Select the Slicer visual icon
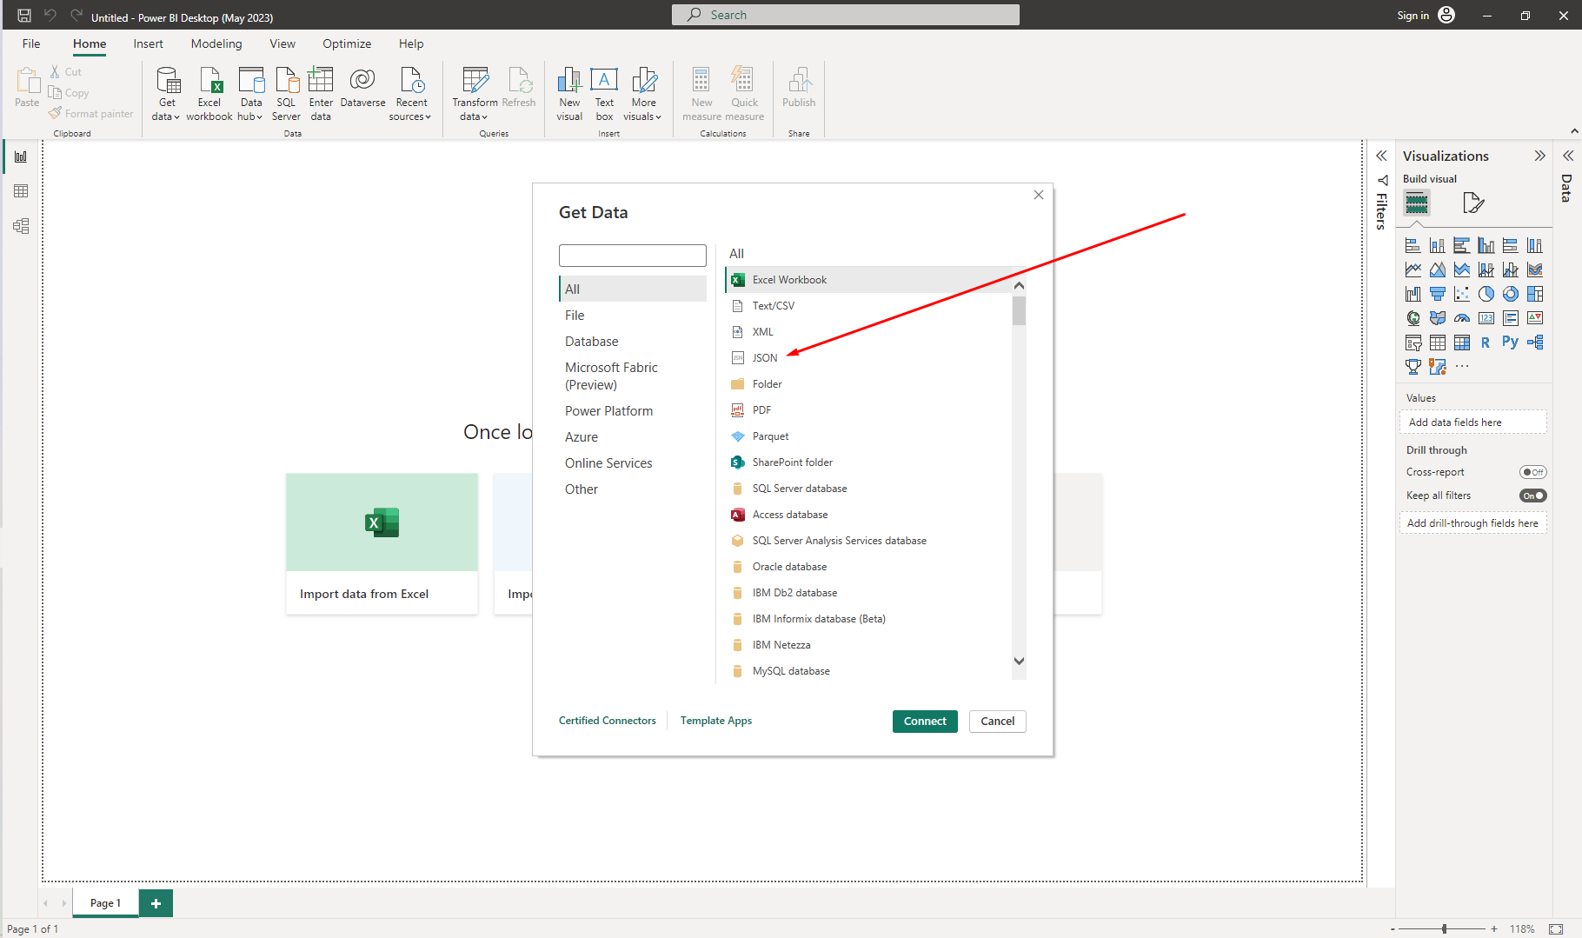The image size is (1582, 938). coord(1413,343)
